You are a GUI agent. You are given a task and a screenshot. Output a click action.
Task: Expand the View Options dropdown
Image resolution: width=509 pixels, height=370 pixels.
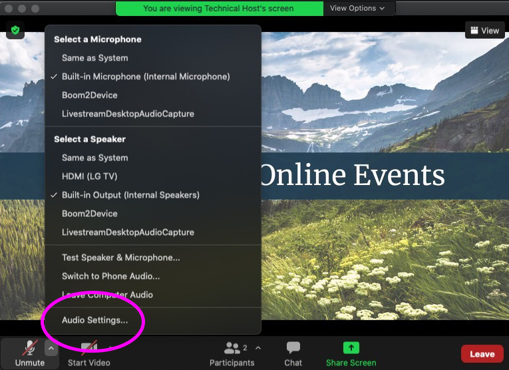click(x=357, y=8)
